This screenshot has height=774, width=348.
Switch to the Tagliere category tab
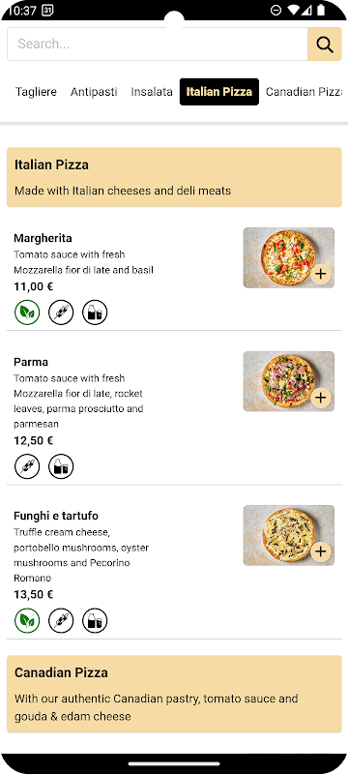click(x=36, y=92)
